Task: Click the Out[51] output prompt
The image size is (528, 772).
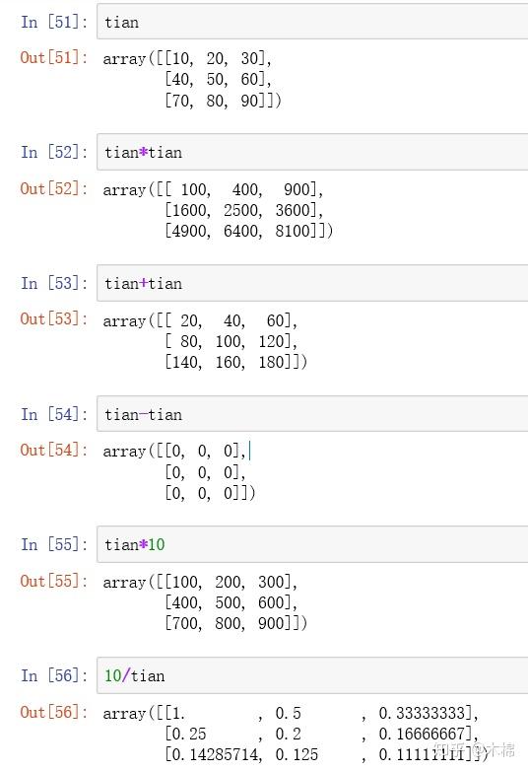Action: [x=54, y=57]
